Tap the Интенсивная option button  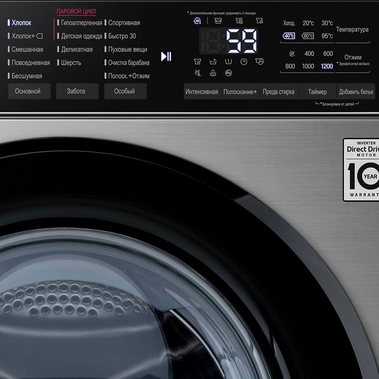[x=203, y=92]
